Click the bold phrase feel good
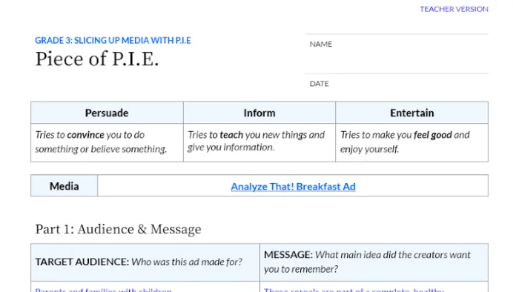The image size is (519, 292). coord(432,135)
